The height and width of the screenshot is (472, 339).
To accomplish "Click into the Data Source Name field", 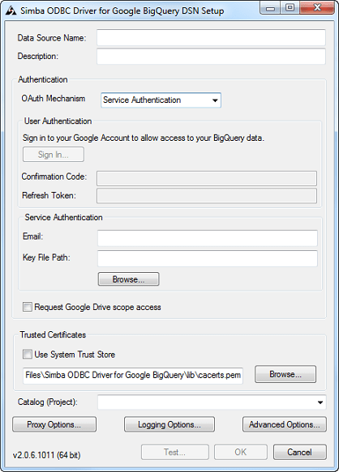I will click(211, 37).
